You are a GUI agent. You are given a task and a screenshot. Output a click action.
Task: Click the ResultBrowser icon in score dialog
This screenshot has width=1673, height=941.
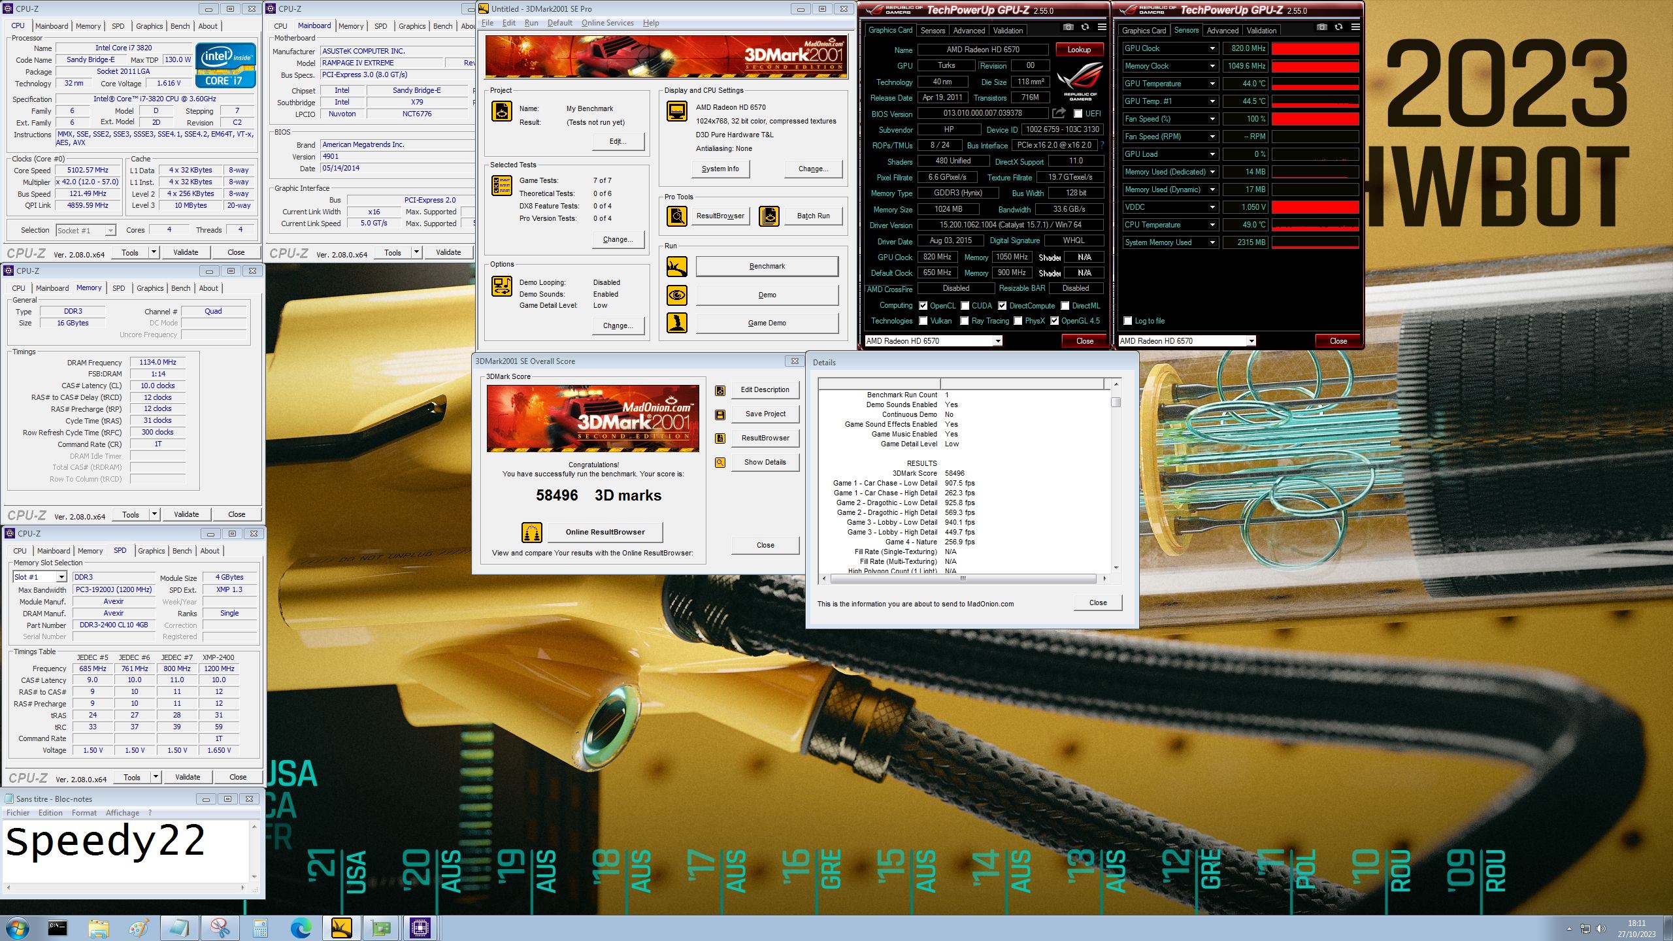720,438
